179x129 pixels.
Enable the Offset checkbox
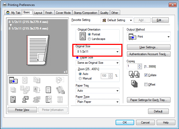tap(146, 84)
